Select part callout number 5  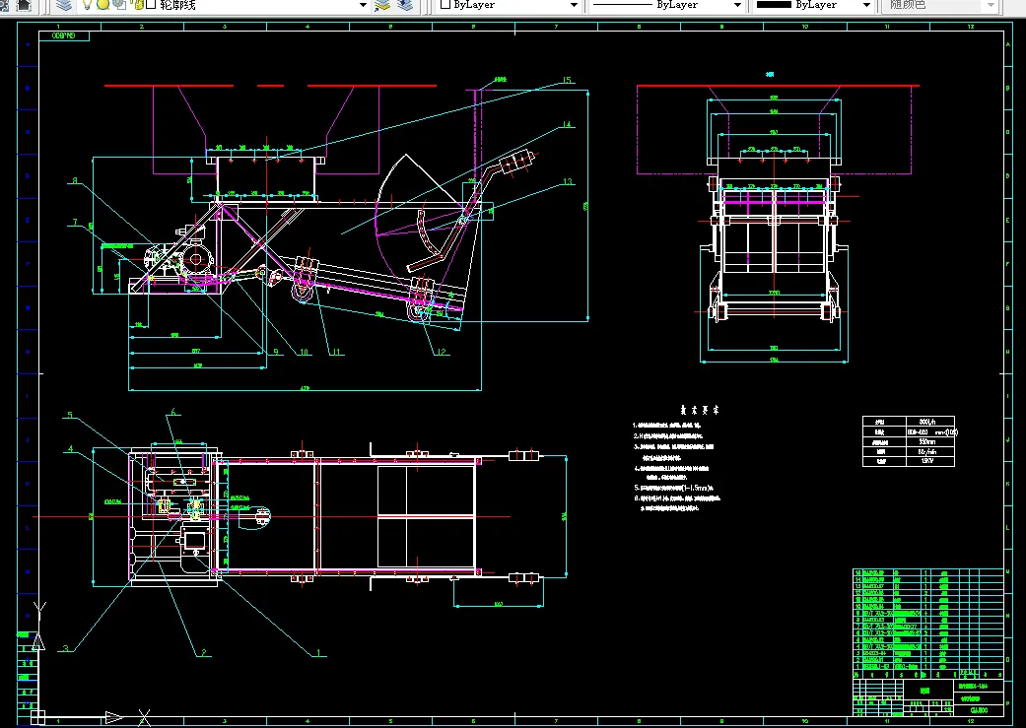click(x=71, y=416)
